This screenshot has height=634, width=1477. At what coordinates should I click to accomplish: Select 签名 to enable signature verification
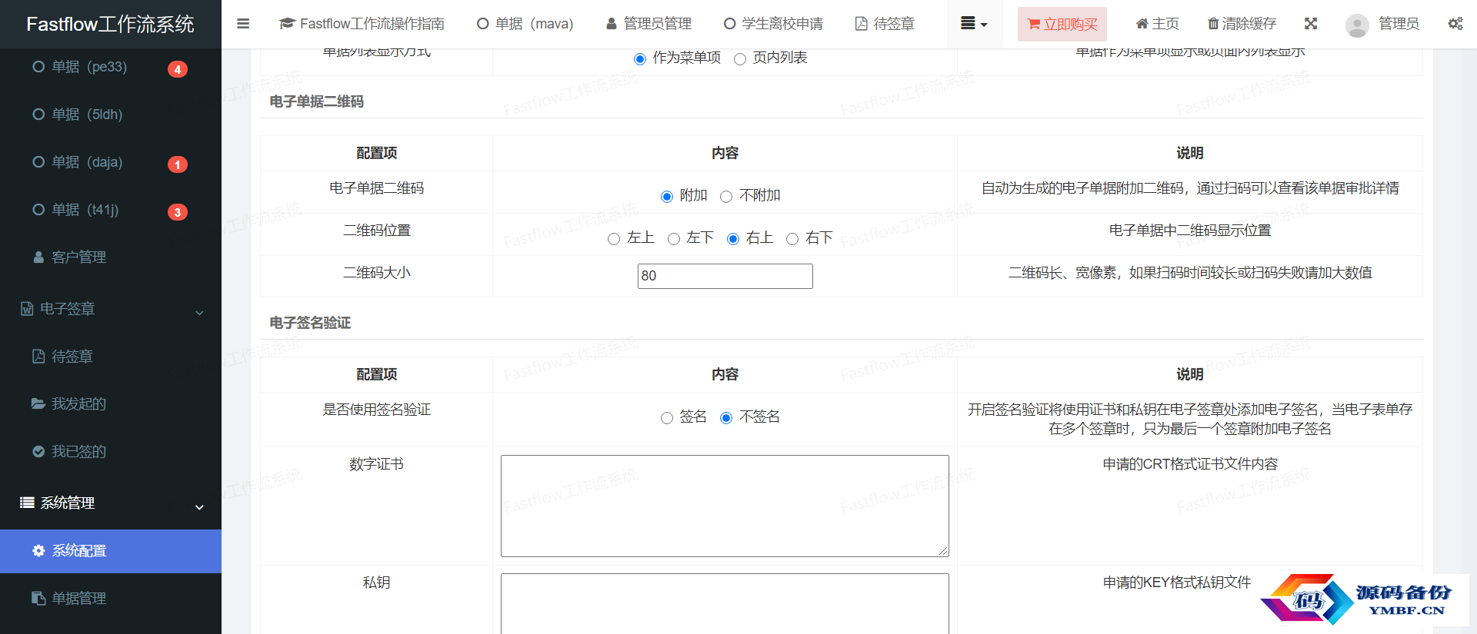click(667, 418)
